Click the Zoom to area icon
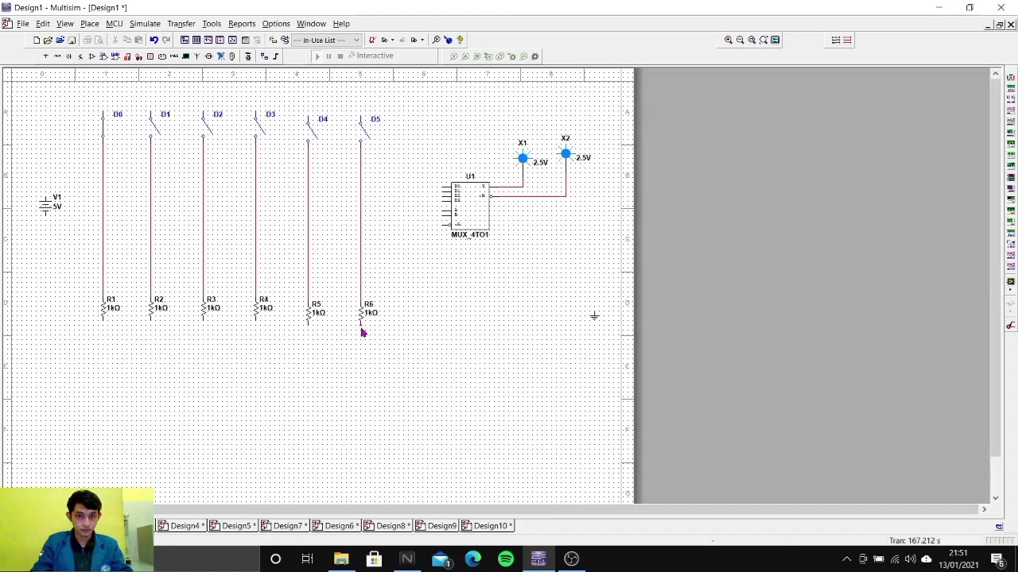Image resolution: width=1018 pixels, height=572 pixels. (752, 40)
